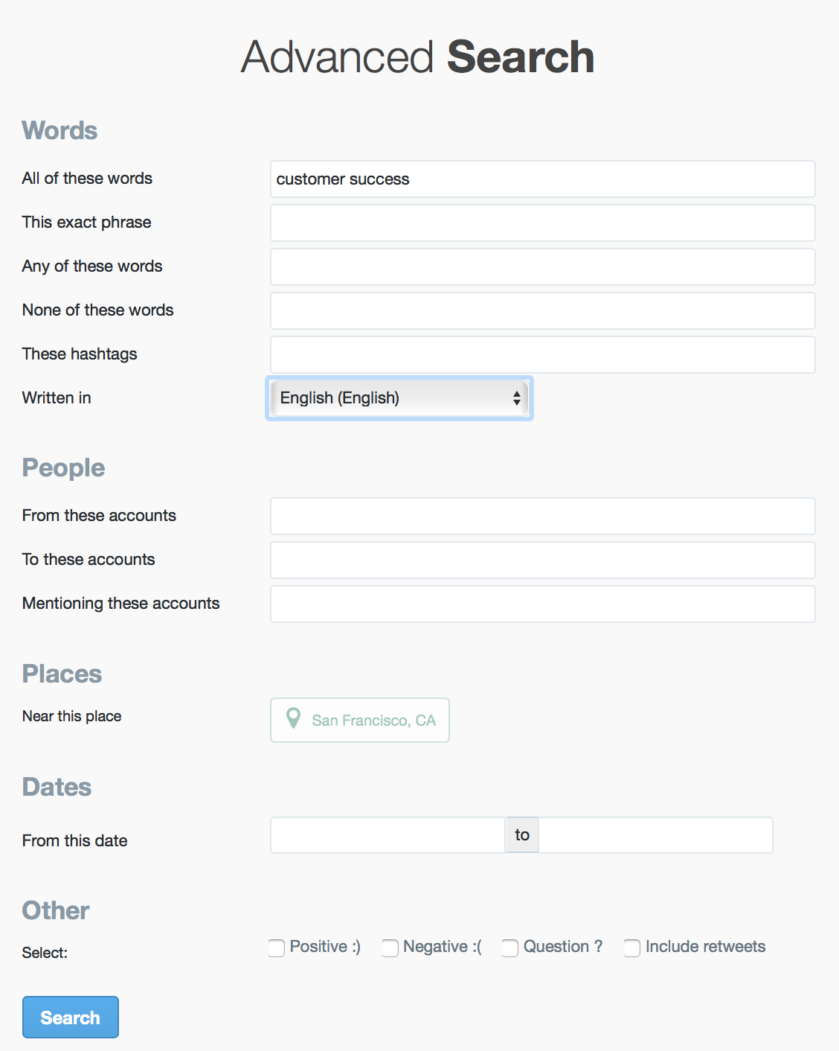Image resolution: width=839 pixels, height=1051 pixels.
Task: Click the location pin icon
Action: click(x=294, y=718)
